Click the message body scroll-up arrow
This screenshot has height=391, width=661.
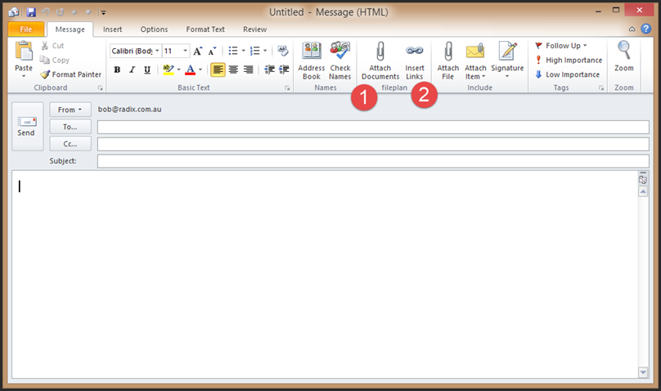click(643, 191)
